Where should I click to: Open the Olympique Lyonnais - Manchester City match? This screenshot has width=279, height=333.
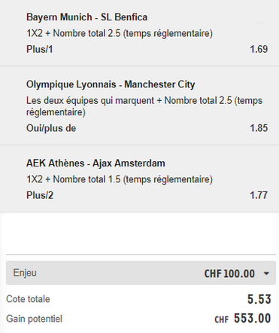tap(111, 84)
